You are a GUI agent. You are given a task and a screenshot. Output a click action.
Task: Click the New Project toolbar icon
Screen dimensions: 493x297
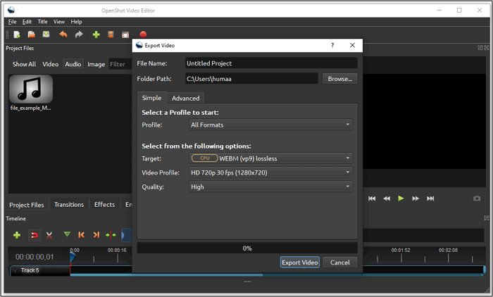[17, 34]
